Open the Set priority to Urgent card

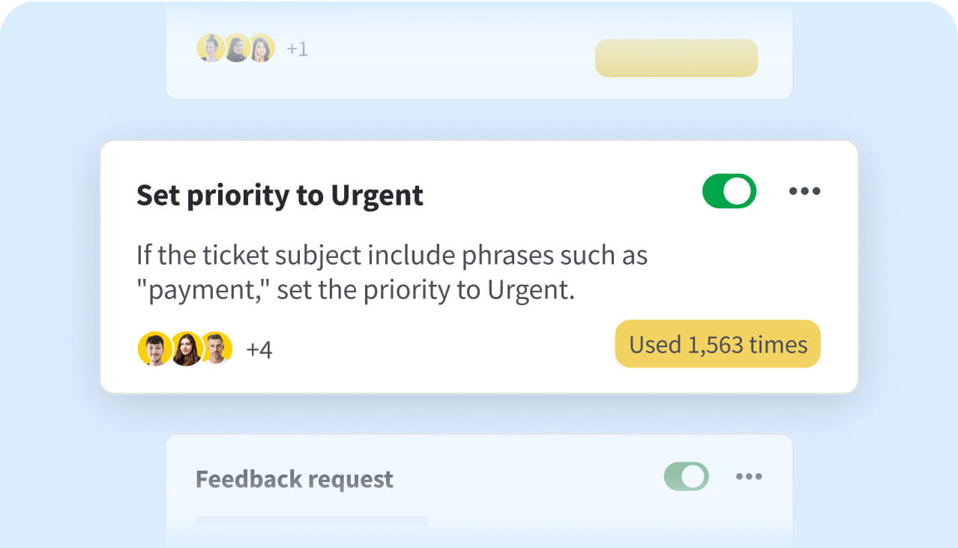coord(279,195)
